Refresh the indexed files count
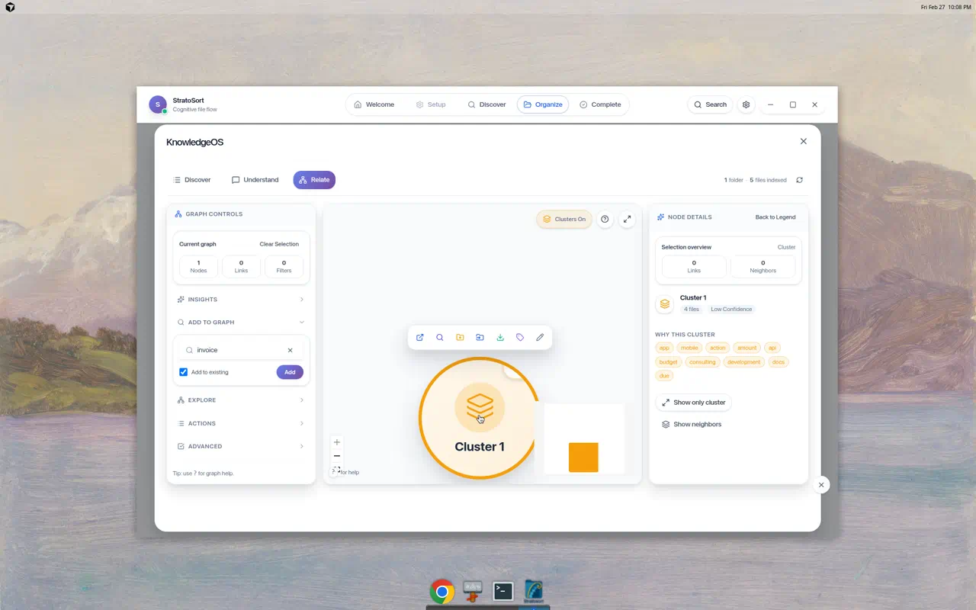 click(x=799, y=180)
